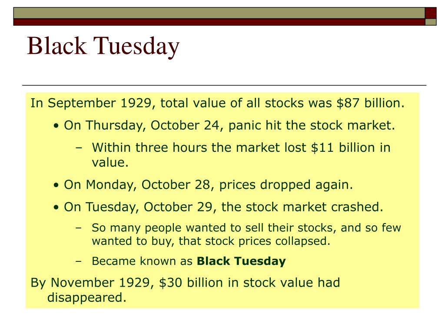Click the dark red header stripe

219,22
